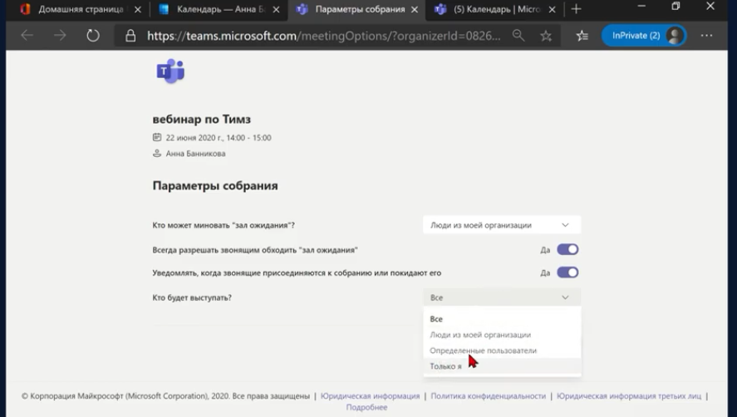737x417 pixels.
Task: Close the Календарь — Анна tab
Action: tap(276, 9)
